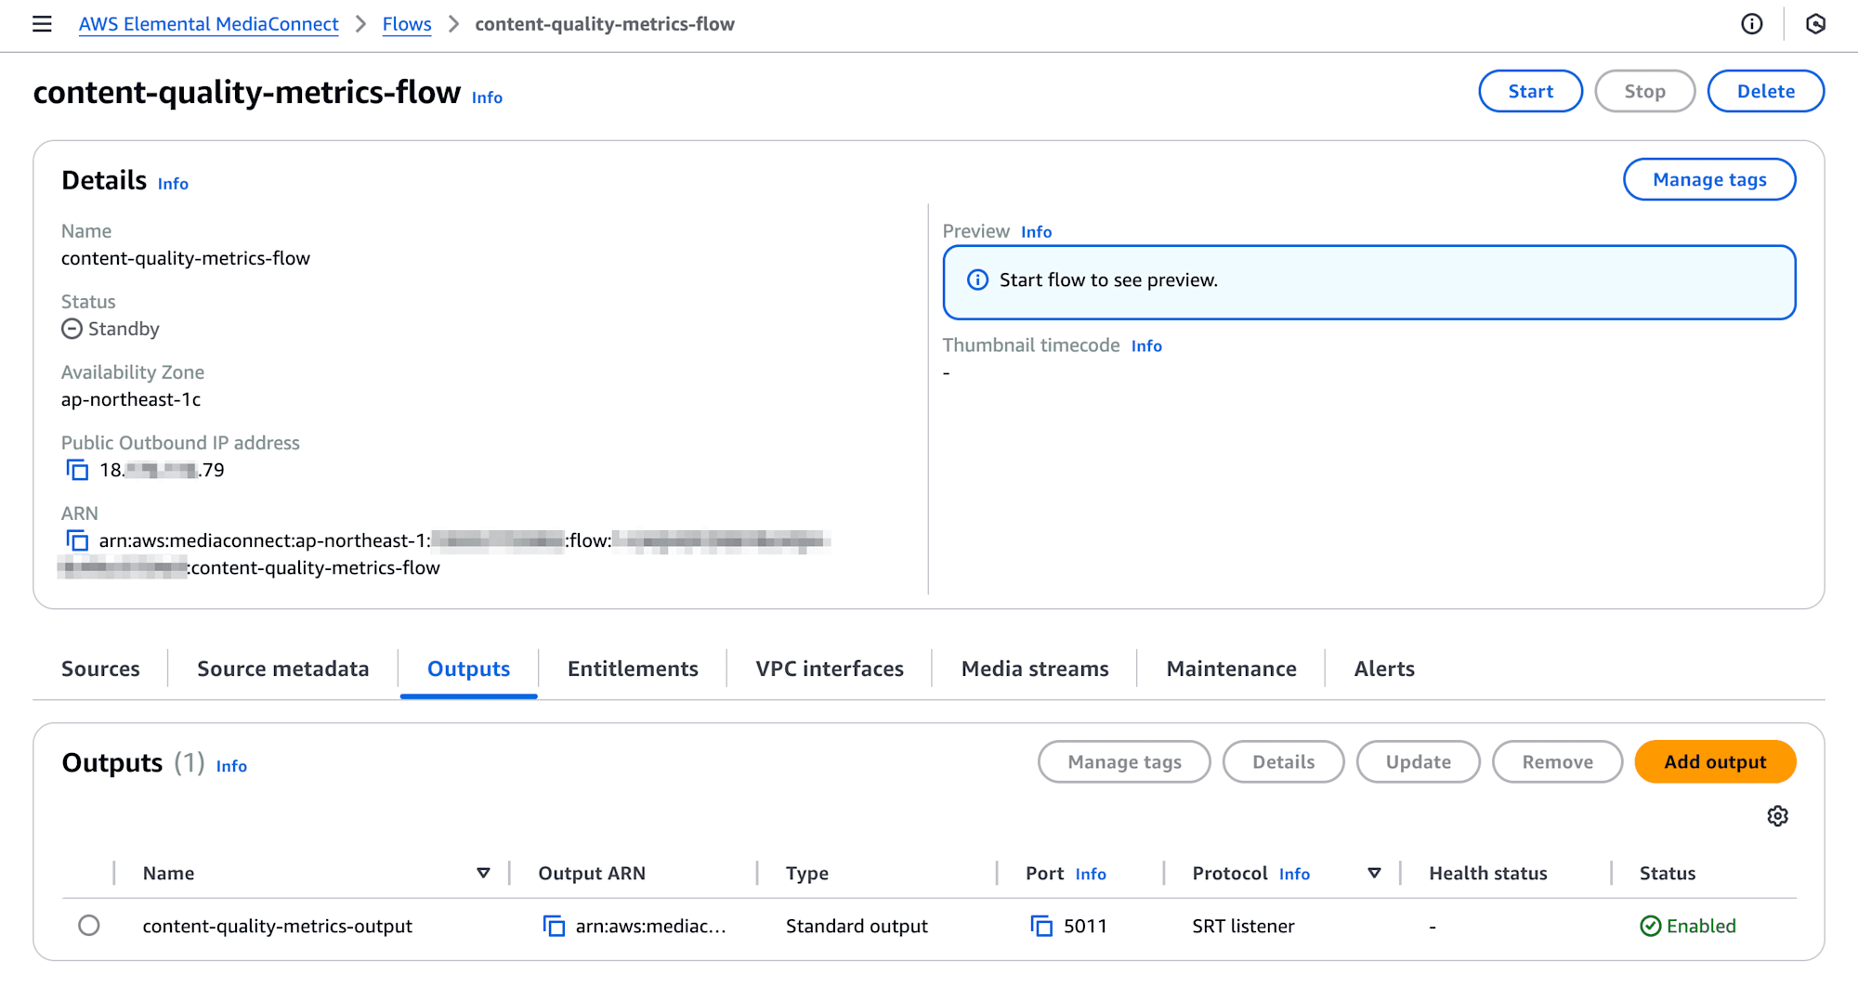Image resolution: width=1858 pixels, height=987 pixels.
Task: Delete the flow
Action: tap(1765, 91)
